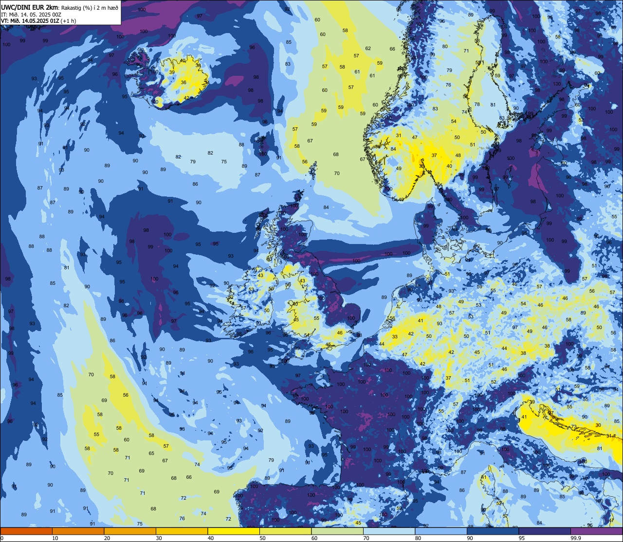Click the "33" value over the Netherlands
The height and width of the screenshot is (542, 623).
pos(395,337)
